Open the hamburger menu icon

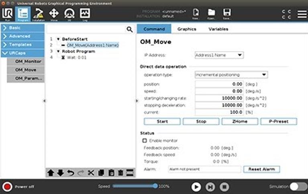(302, 14)
